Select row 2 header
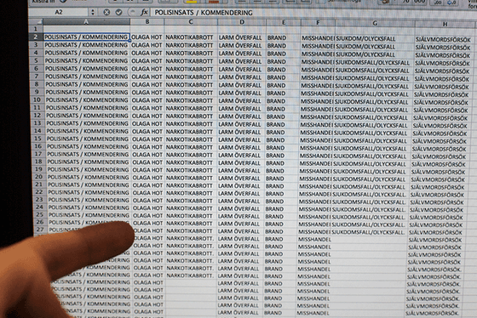477x318 pixels. click(x=36, y=37)
